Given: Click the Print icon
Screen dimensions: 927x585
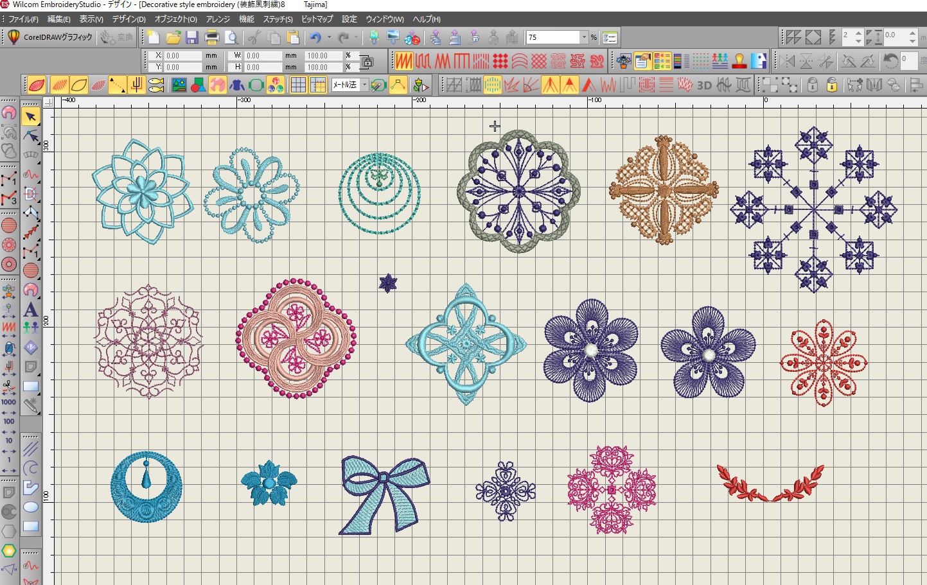Looking at the screenshot, I should (x=212, y=37).
